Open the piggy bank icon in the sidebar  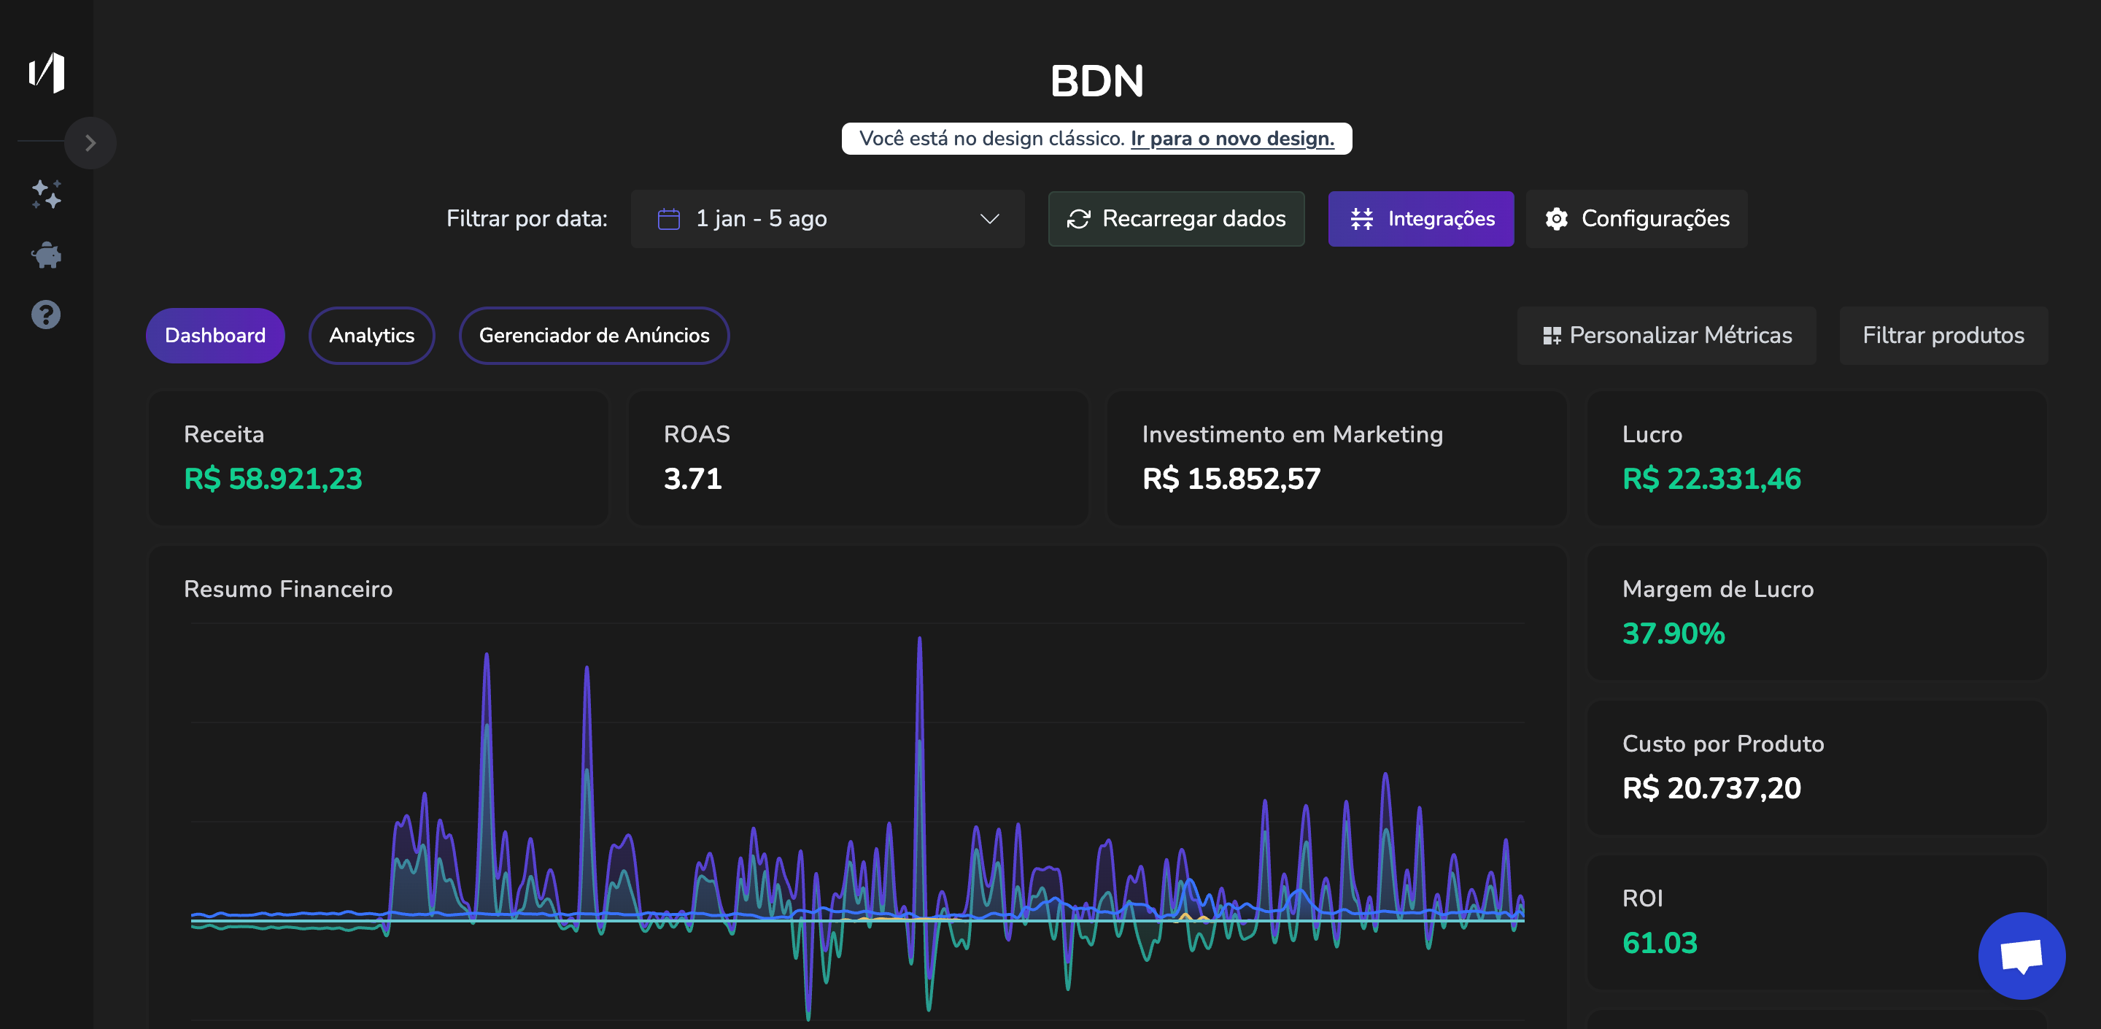pyautogui.click(x=47, y=255)
